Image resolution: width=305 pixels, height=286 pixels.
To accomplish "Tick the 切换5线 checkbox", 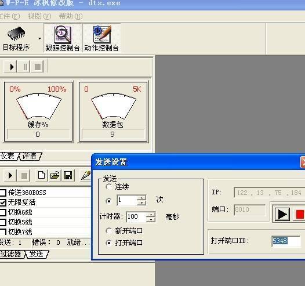I will (3, 222).
